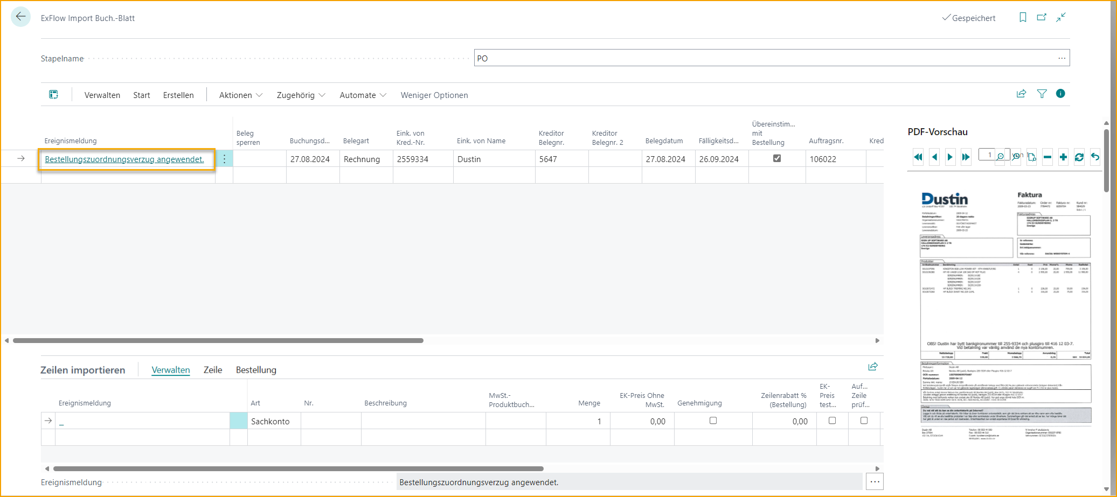The image size is (1117, 497).
Task: Go to next page in PDF preview
Action: click(x=950, y=157)
